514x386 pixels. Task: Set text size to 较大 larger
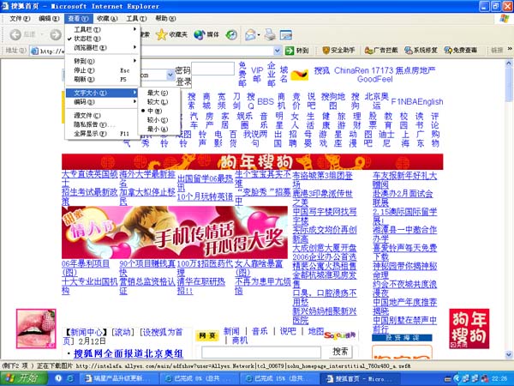click(x=159, y=102)
